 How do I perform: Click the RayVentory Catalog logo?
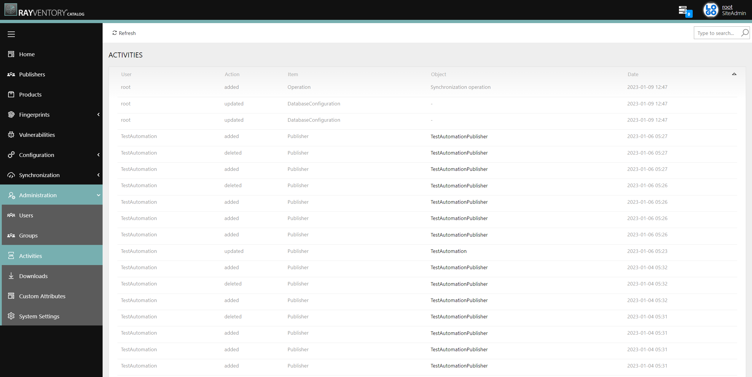point(44,10)
